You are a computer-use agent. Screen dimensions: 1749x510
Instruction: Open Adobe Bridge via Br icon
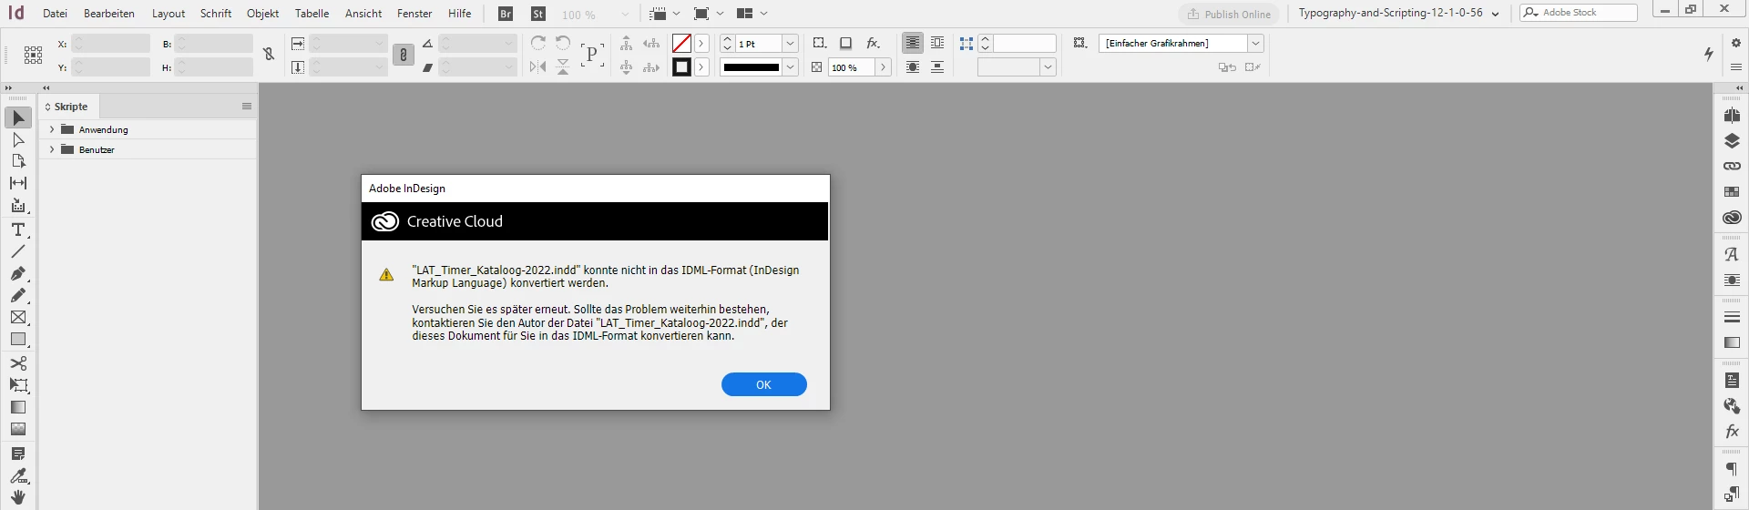coord(506,14)
